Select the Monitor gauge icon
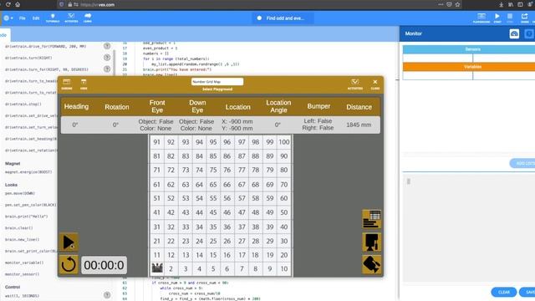The width and height of the screenshot is (535, 301). point(514,33)
